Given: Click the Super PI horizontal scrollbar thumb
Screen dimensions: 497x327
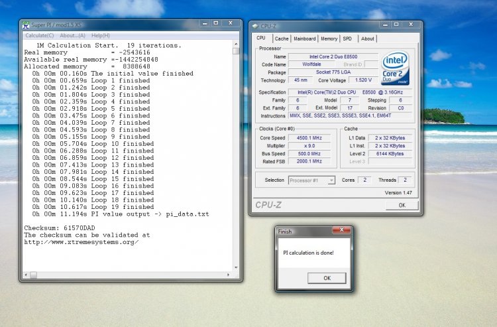Looking at the screenshot, I should point(33,275).
